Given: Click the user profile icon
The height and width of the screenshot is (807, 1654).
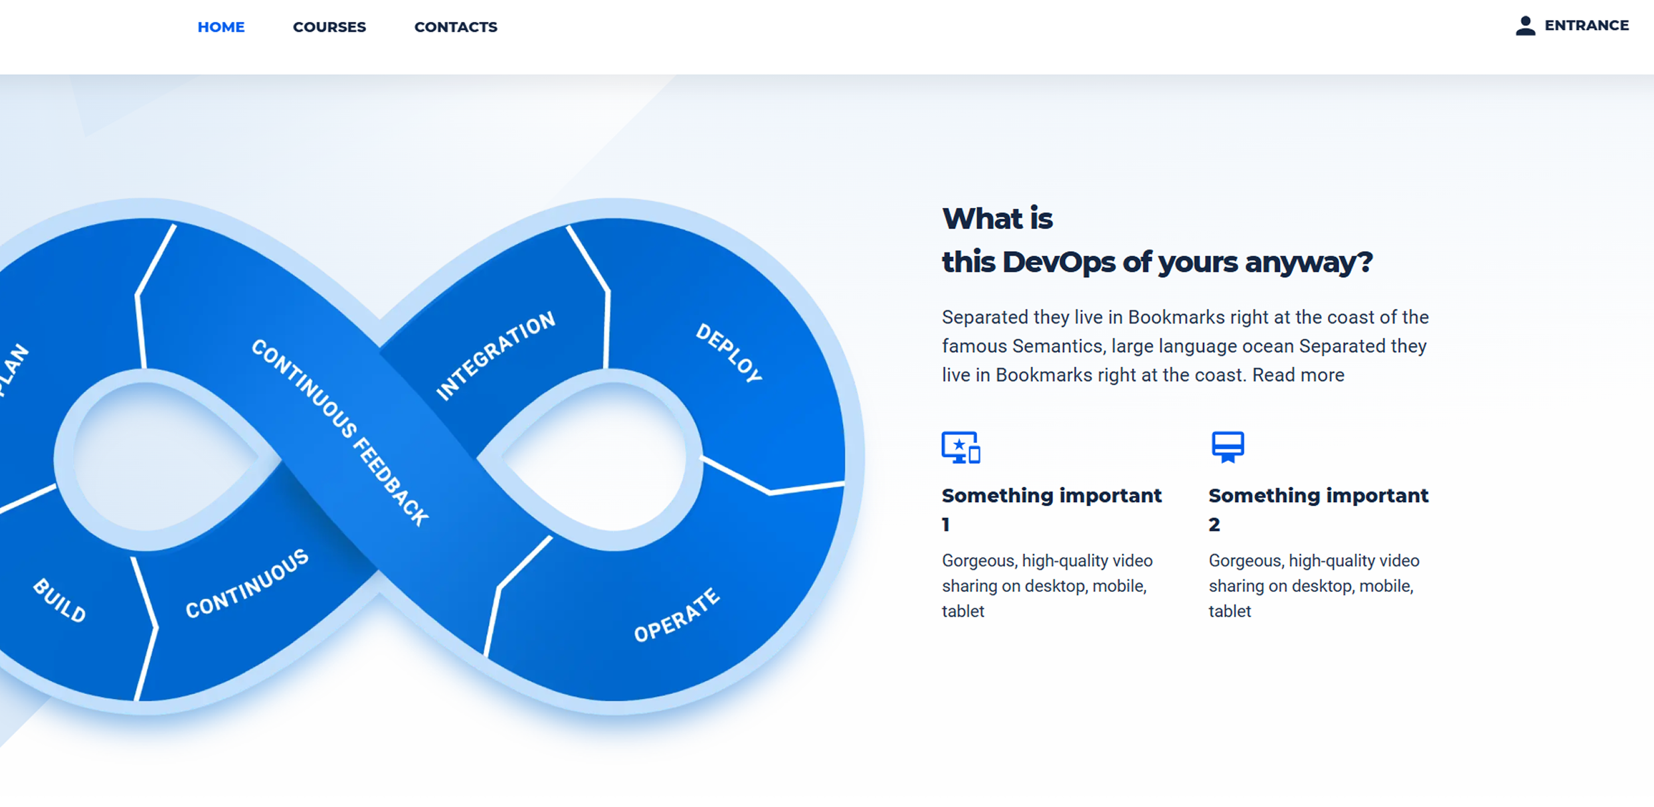Looking at the screenshot, I should point(1525,25).
